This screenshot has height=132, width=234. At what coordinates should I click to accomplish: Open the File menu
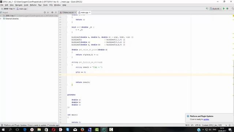[2, 5]
